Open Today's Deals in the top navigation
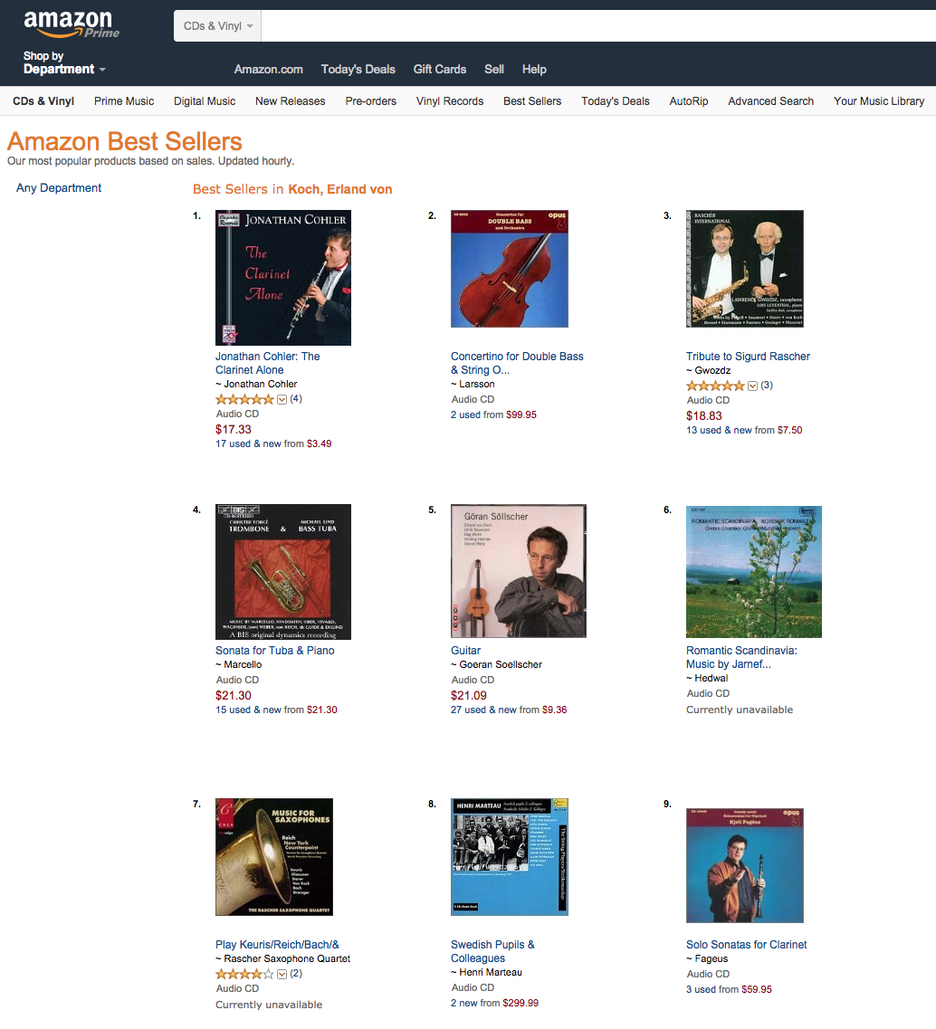Viewport: 936px width, 1029px height. 358,70
